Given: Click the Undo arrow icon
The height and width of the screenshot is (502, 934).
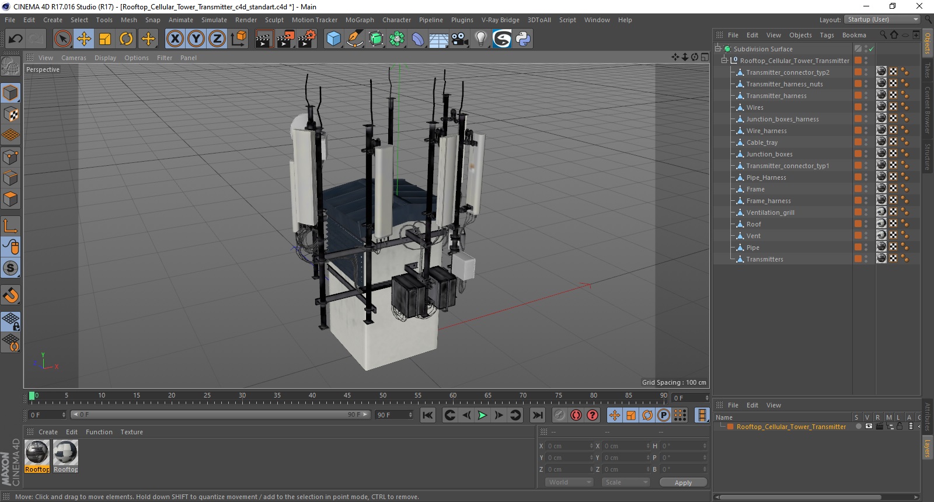Looking at the screenshot, I should click(15, 39).
